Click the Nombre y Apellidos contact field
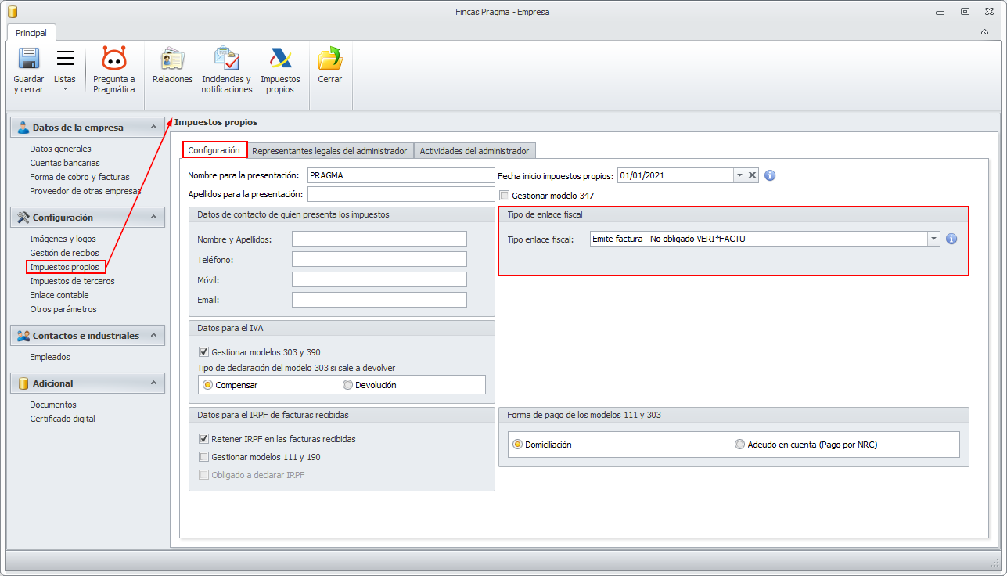 [x=379, y=239]
